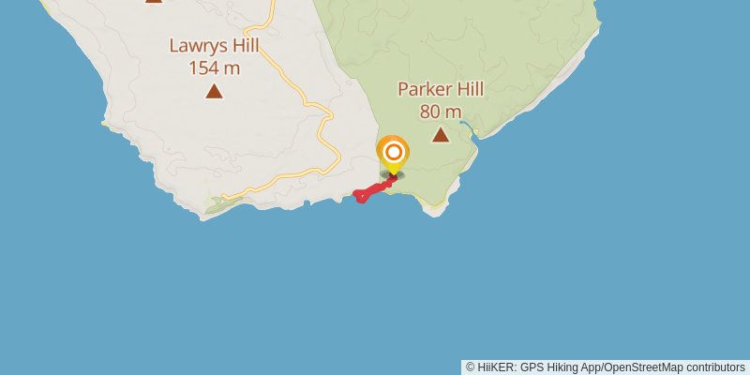Click the red hiking trail line
Viewport: 750px width, 375px height.
pyautogui.click(x=376, y=188)
